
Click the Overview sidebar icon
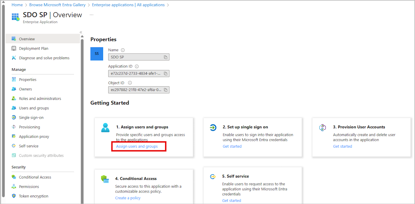pos(14,39)
